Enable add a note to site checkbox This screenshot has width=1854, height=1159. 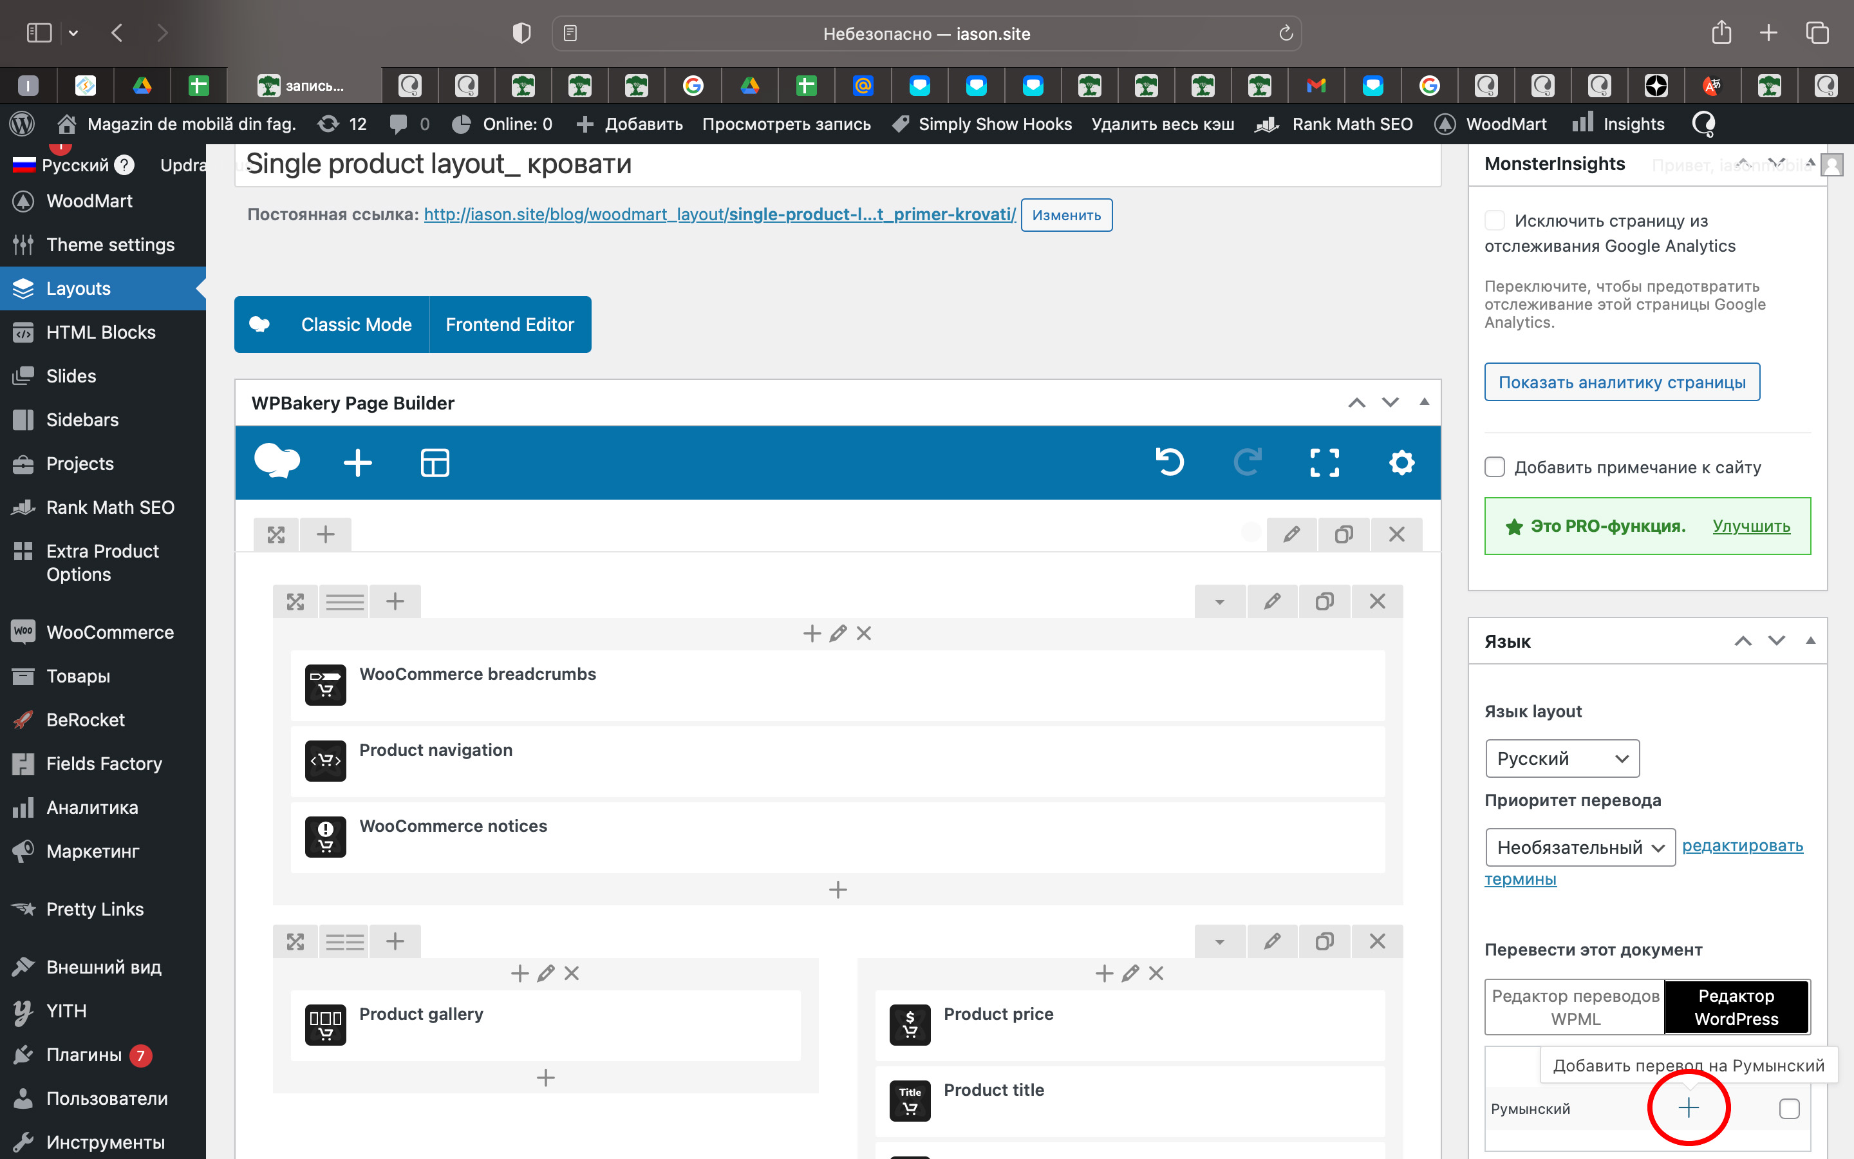click(x=1495, y=467)
